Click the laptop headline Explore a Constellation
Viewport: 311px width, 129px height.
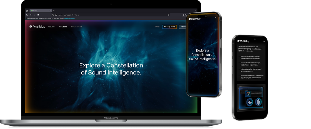pyautogui.click(x=111, y=69)
